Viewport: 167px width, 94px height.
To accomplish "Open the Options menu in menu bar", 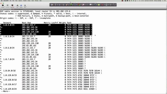I will tap(20, 1).
